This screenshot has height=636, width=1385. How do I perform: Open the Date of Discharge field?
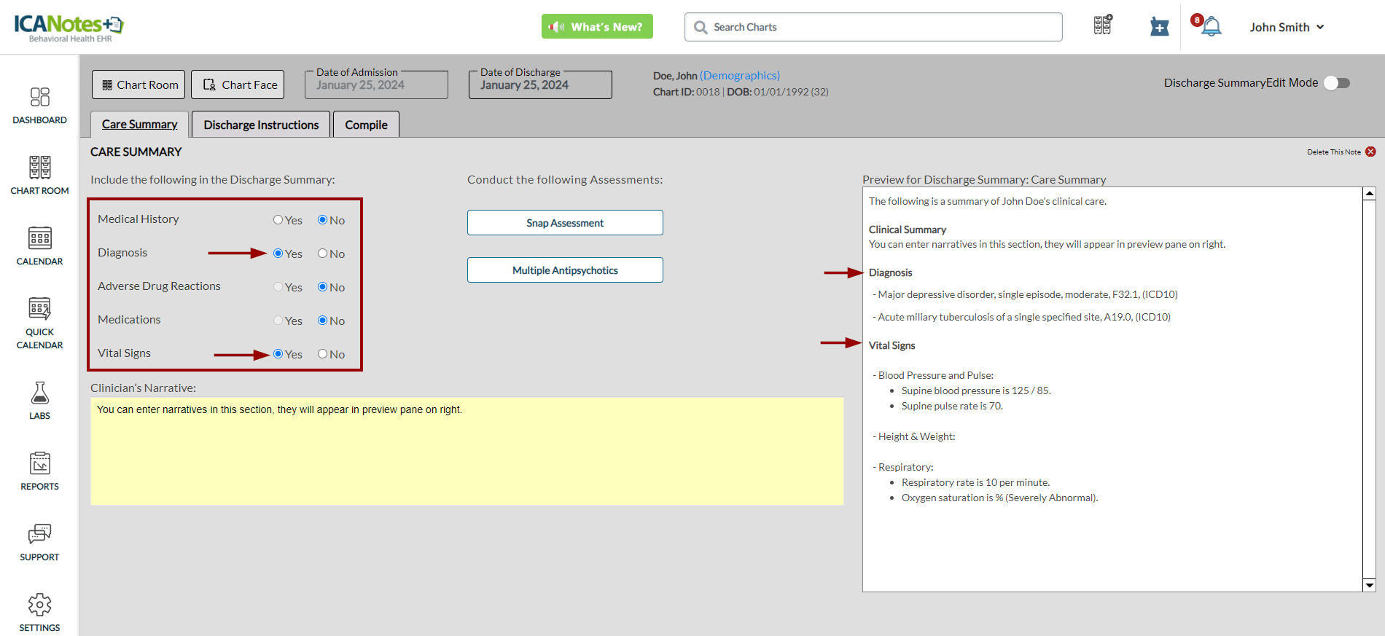tap(539, 85)
